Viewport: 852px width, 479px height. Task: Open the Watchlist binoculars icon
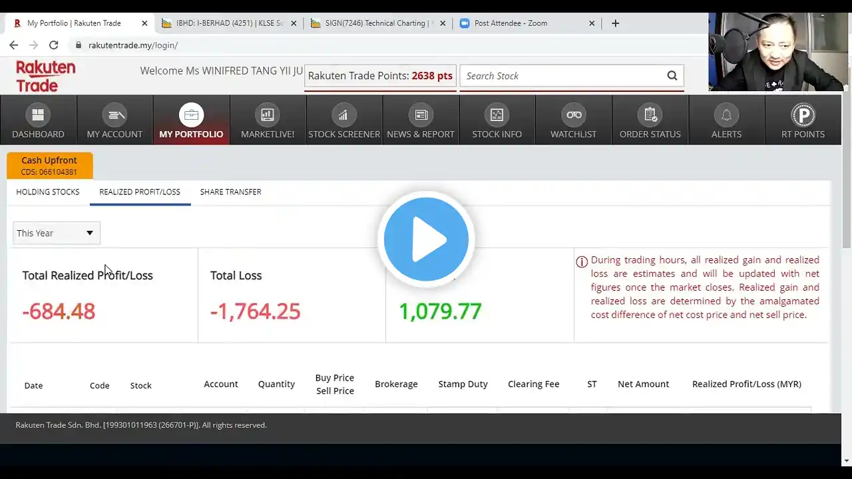pyautogui.click(x=574, y=115)
